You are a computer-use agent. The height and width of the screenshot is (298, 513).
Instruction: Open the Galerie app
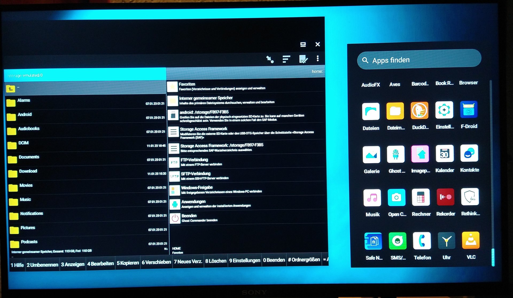tap(371, 155)
